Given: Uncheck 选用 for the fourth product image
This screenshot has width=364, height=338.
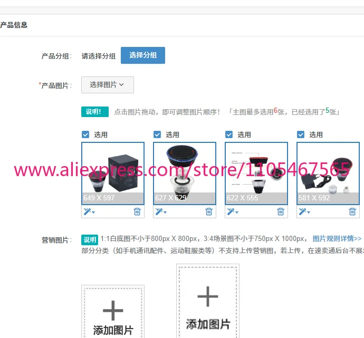Looking at the screenshot, I should pyautogui.click(x=301, y=134).
